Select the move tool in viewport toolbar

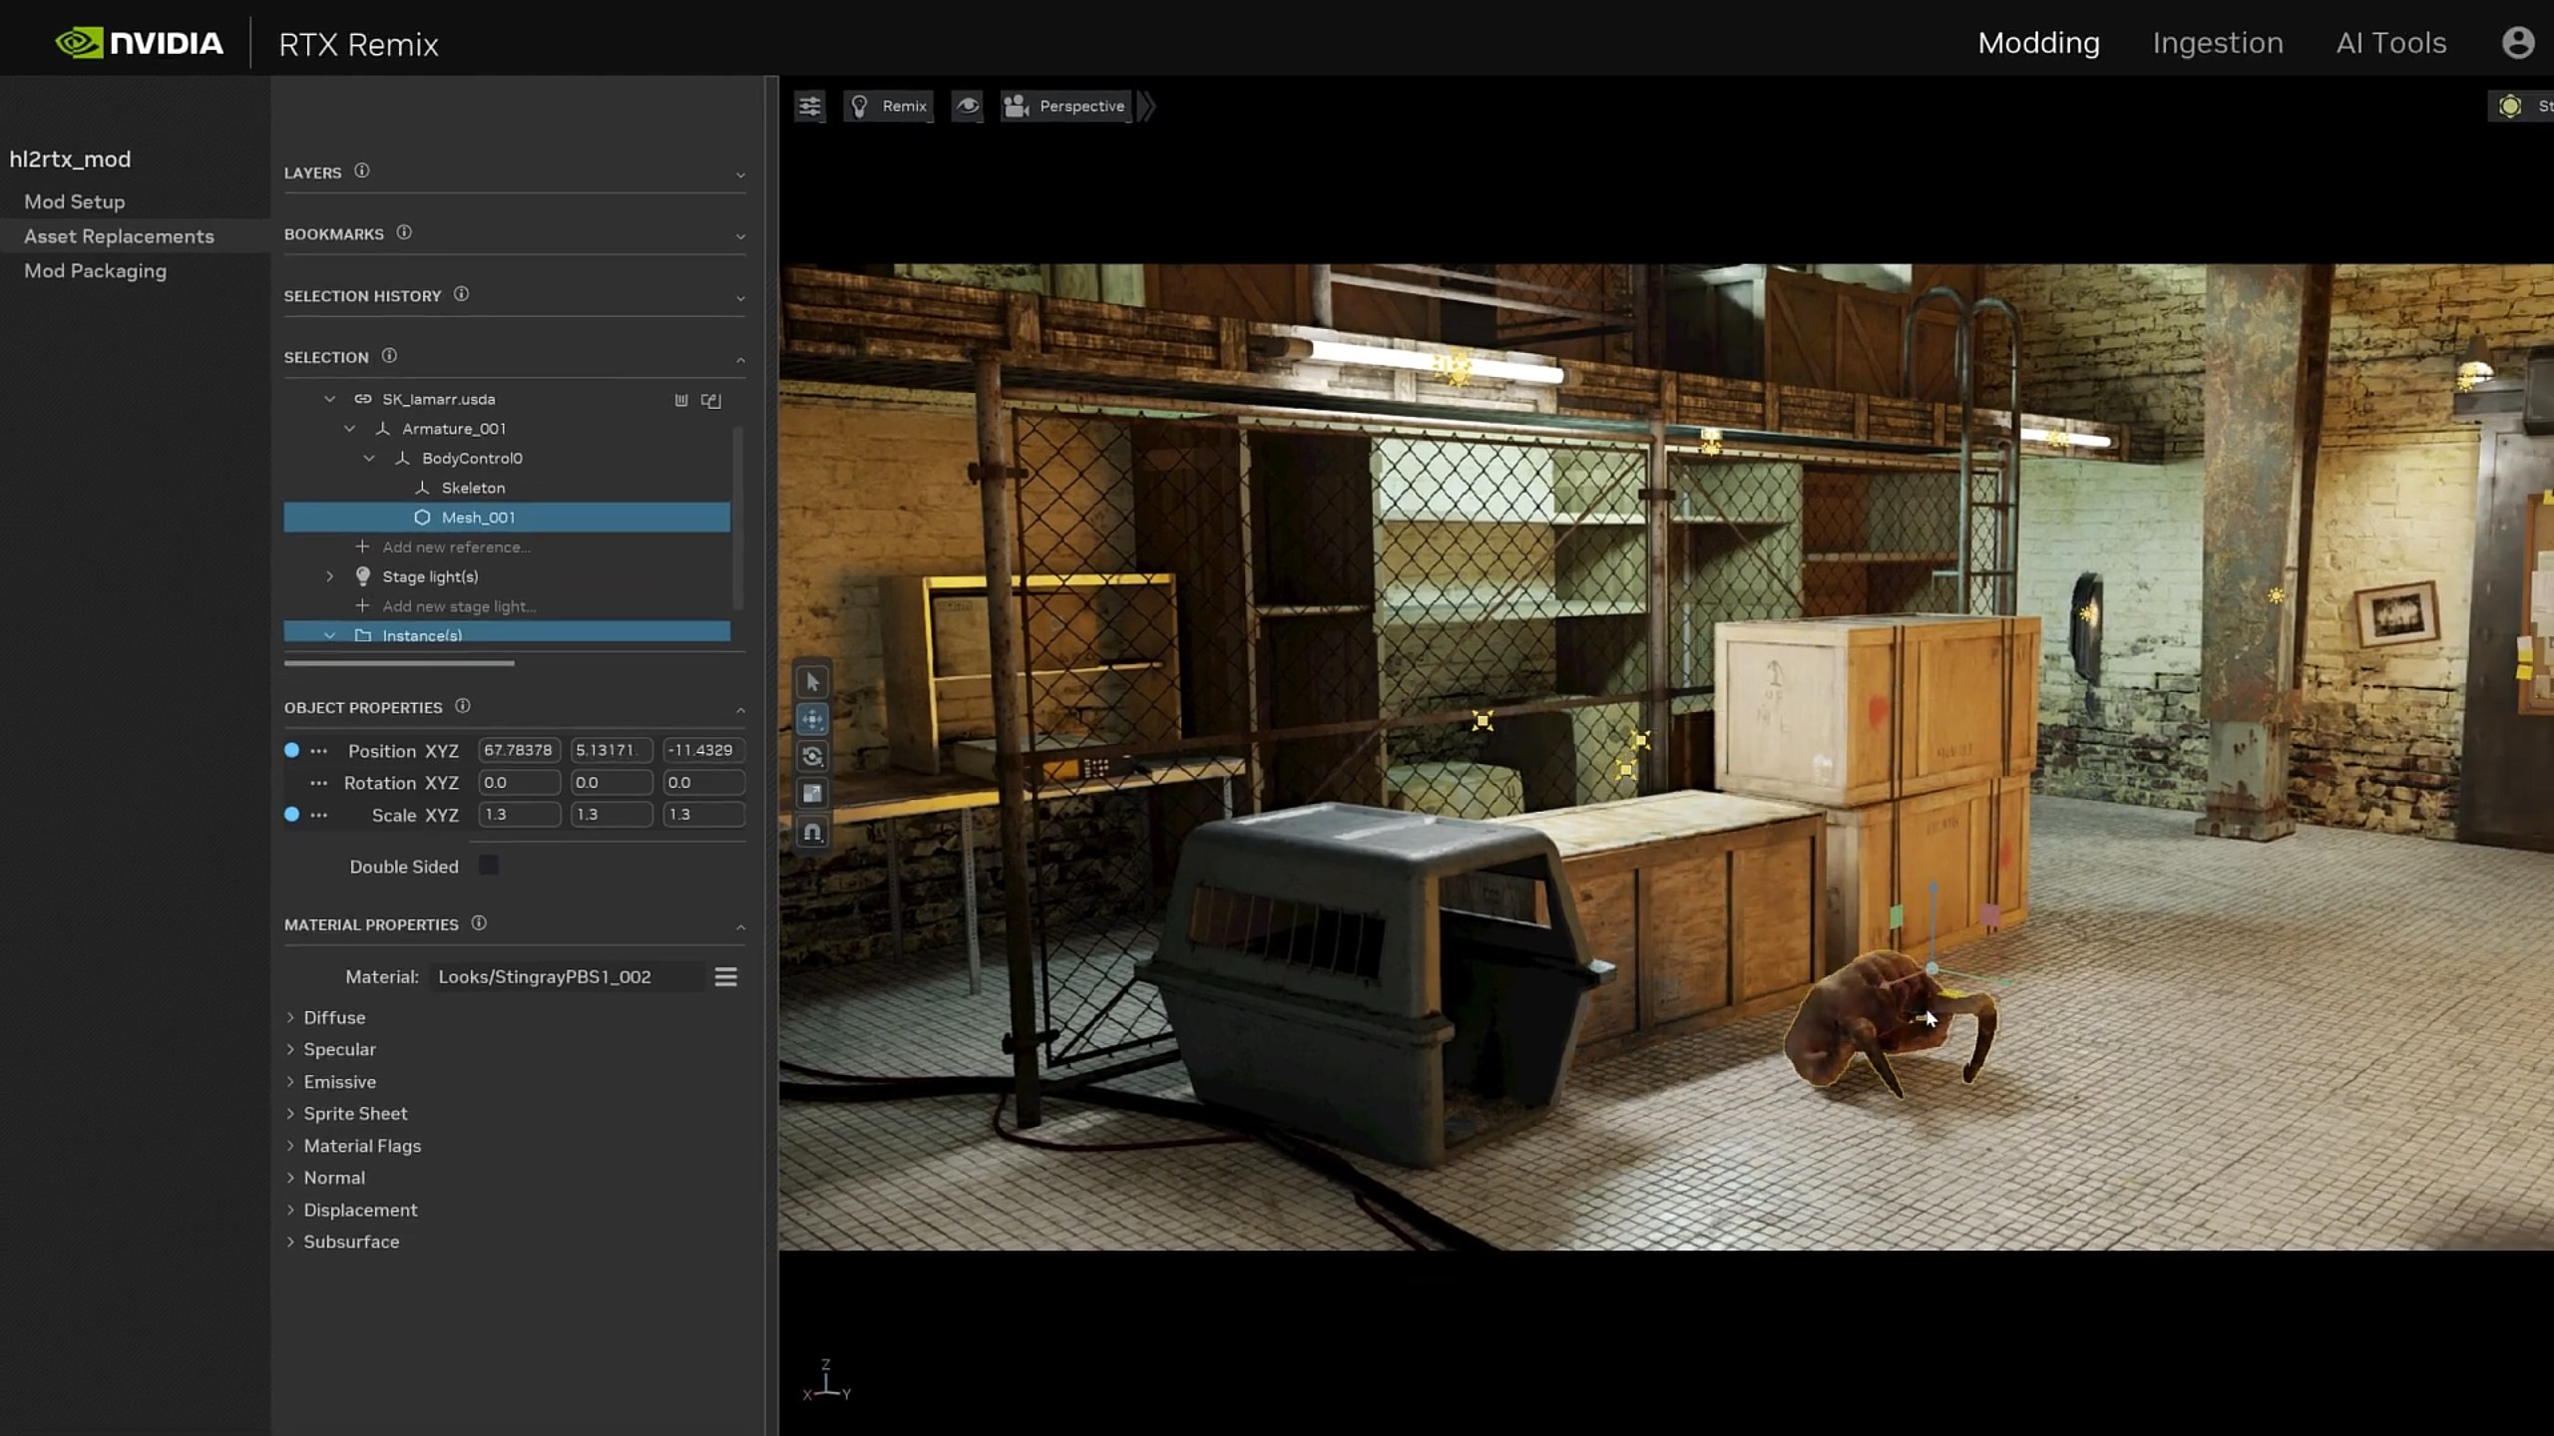point(812,719)
